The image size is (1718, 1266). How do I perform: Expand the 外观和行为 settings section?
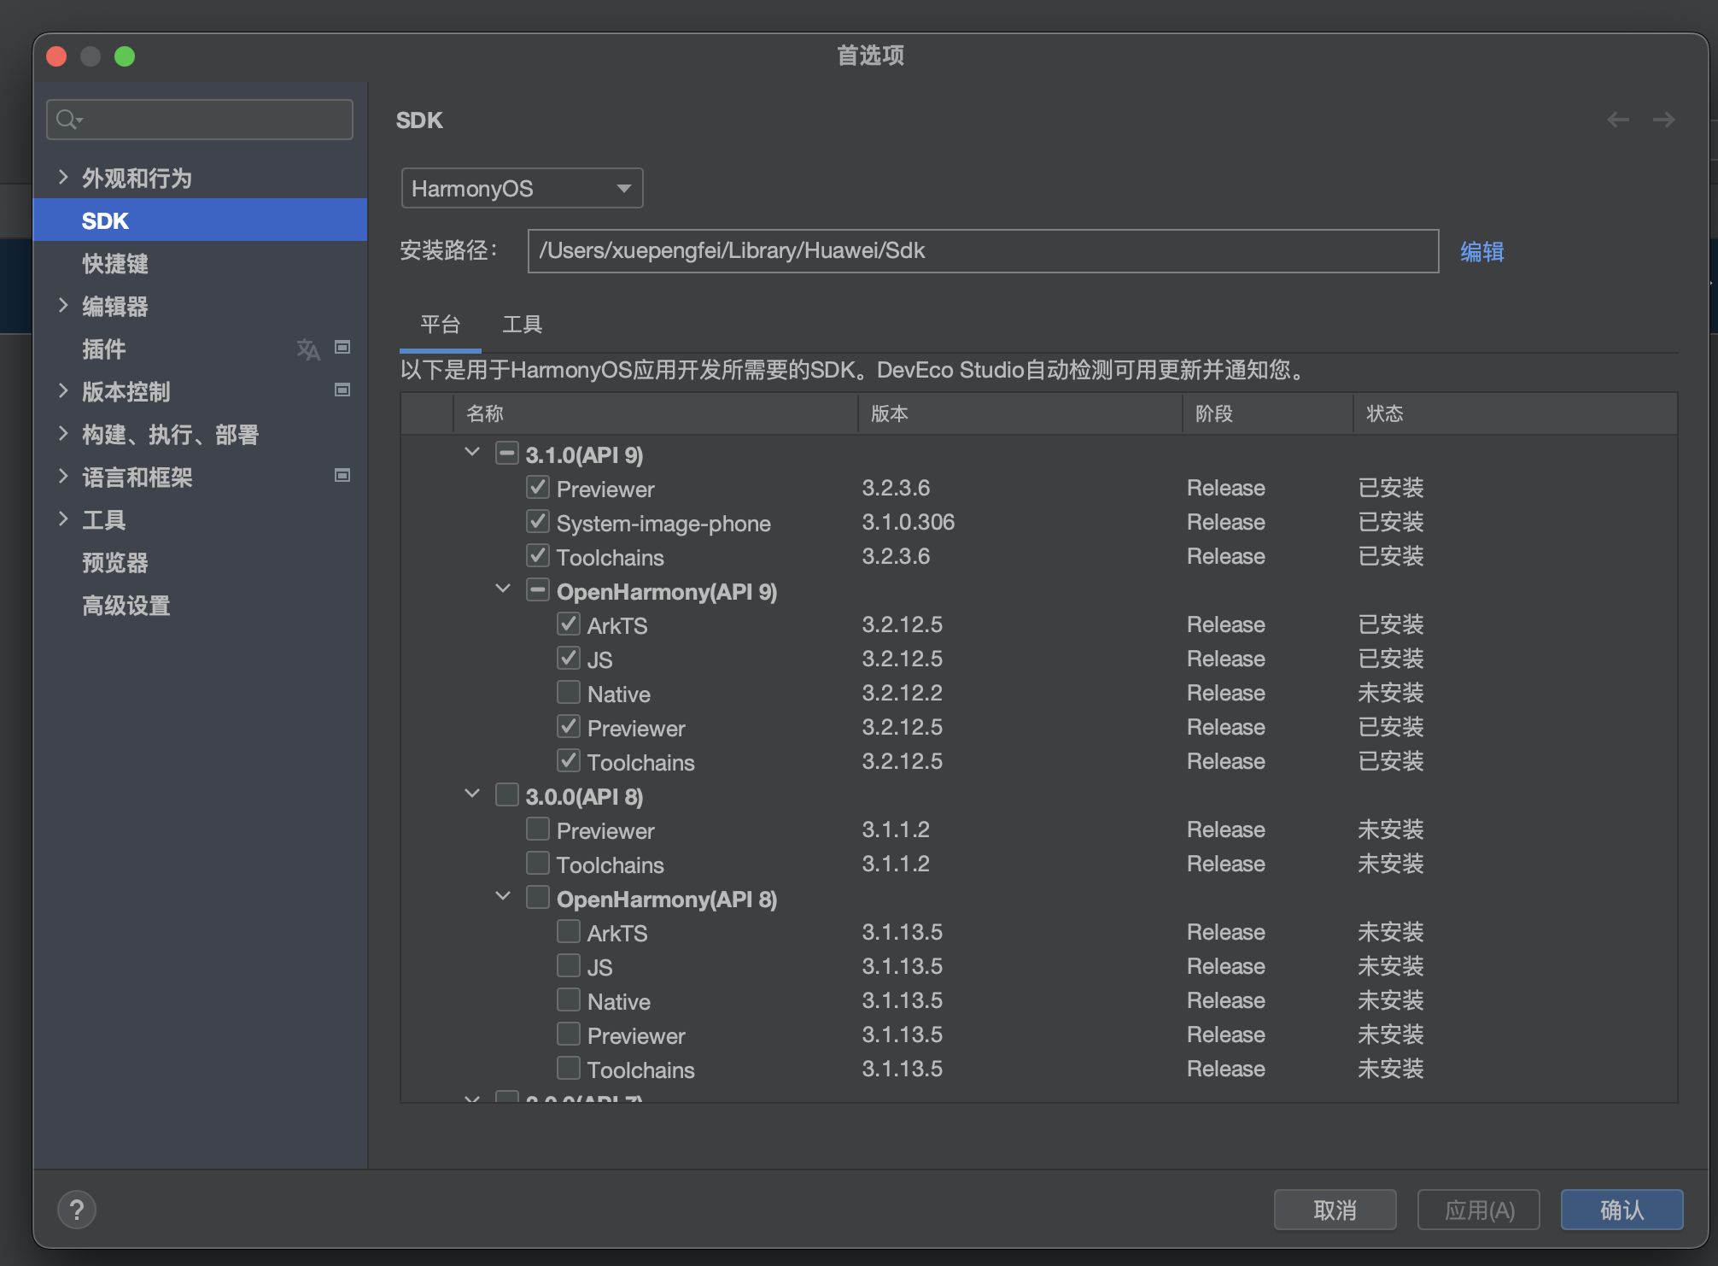[63, 177]
